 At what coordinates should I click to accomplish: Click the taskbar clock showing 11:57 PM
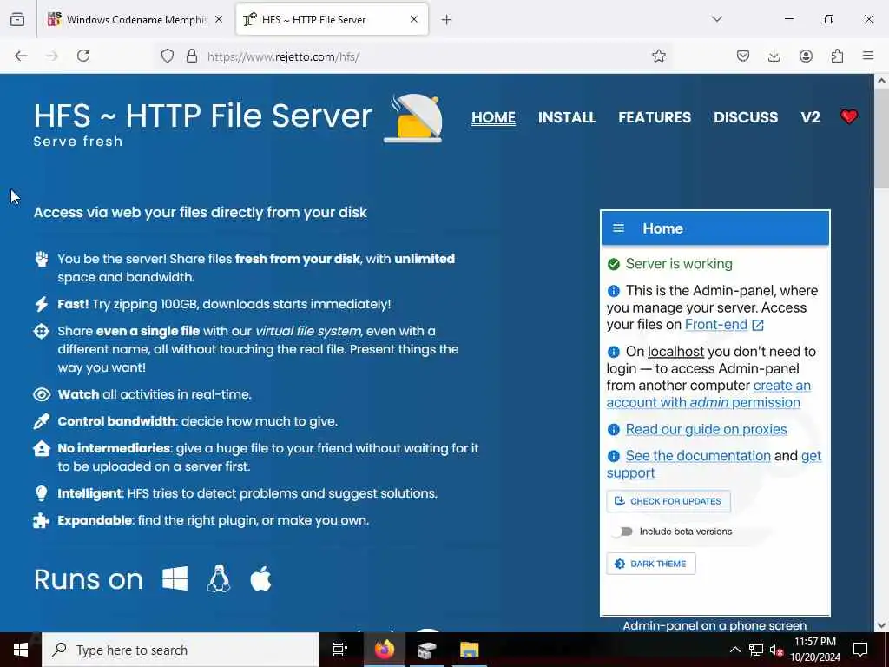coord(814,650)
